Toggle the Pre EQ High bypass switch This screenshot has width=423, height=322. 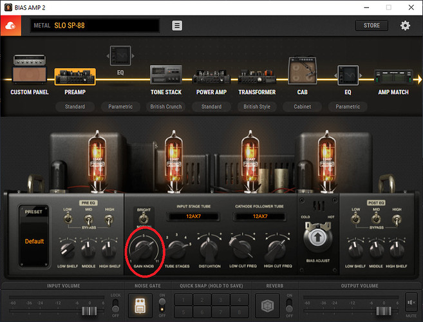pos(109,220)
